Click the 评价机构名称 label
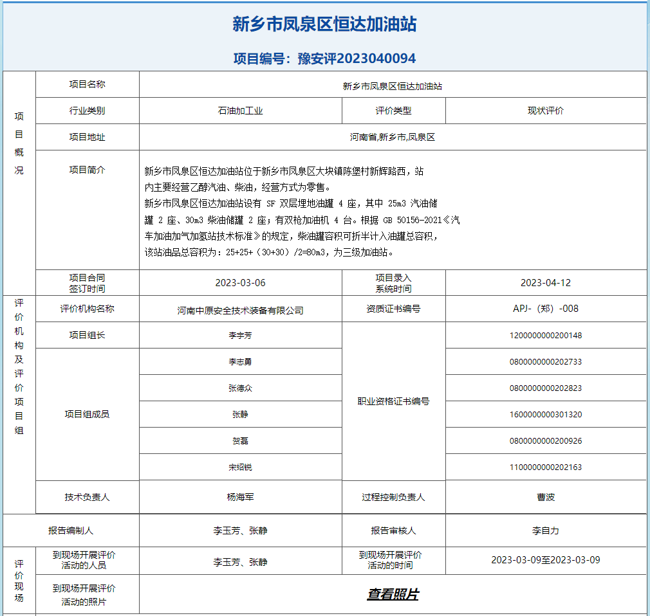 [87, 309]
